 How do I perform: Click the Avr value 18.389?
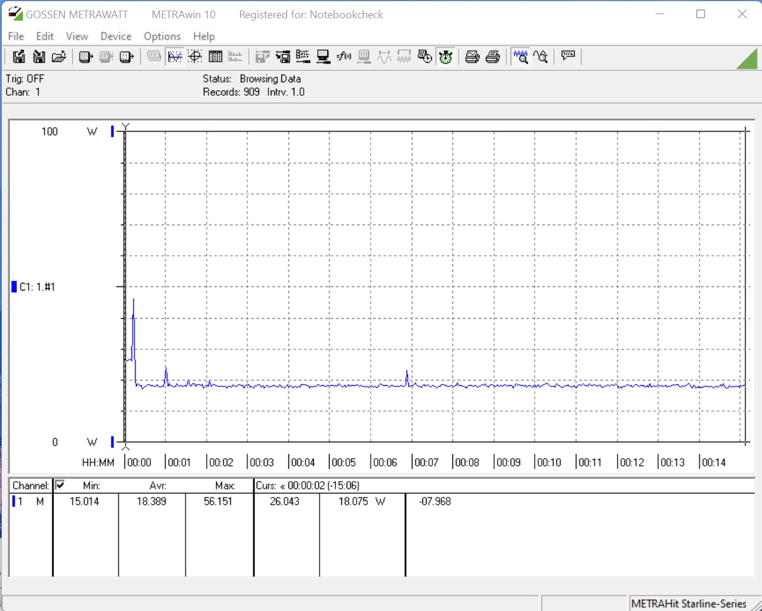[152, 502]
